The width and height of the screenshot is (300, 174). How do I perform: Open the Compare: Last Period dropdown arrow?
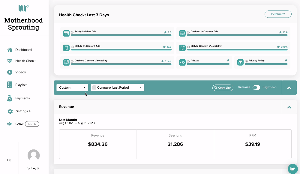[141, 88]
